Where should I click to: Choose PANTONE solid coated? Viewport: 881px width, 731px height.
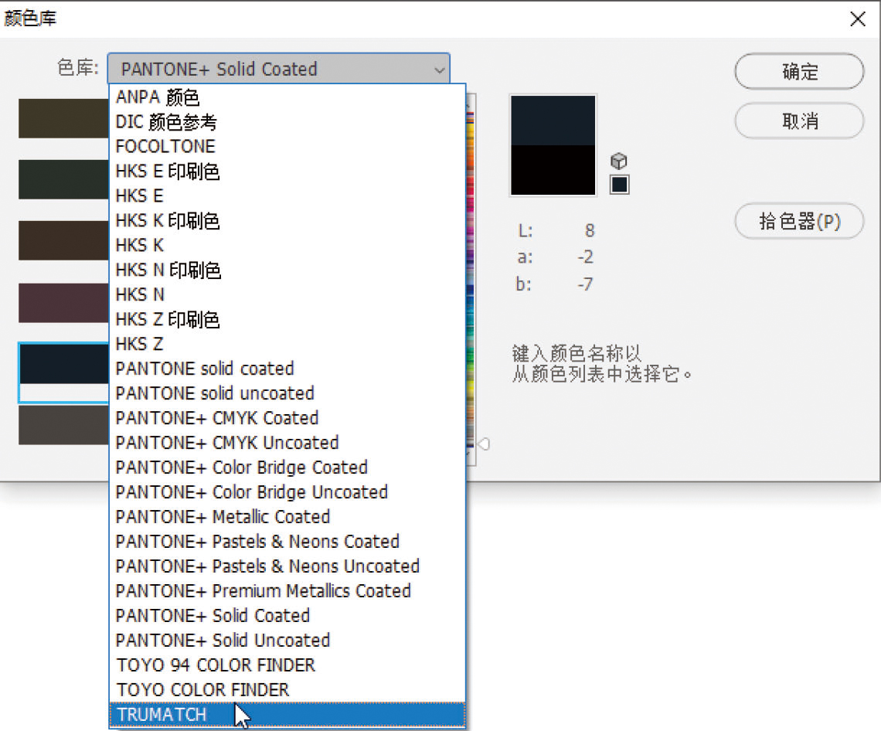(x=287, y=369)
